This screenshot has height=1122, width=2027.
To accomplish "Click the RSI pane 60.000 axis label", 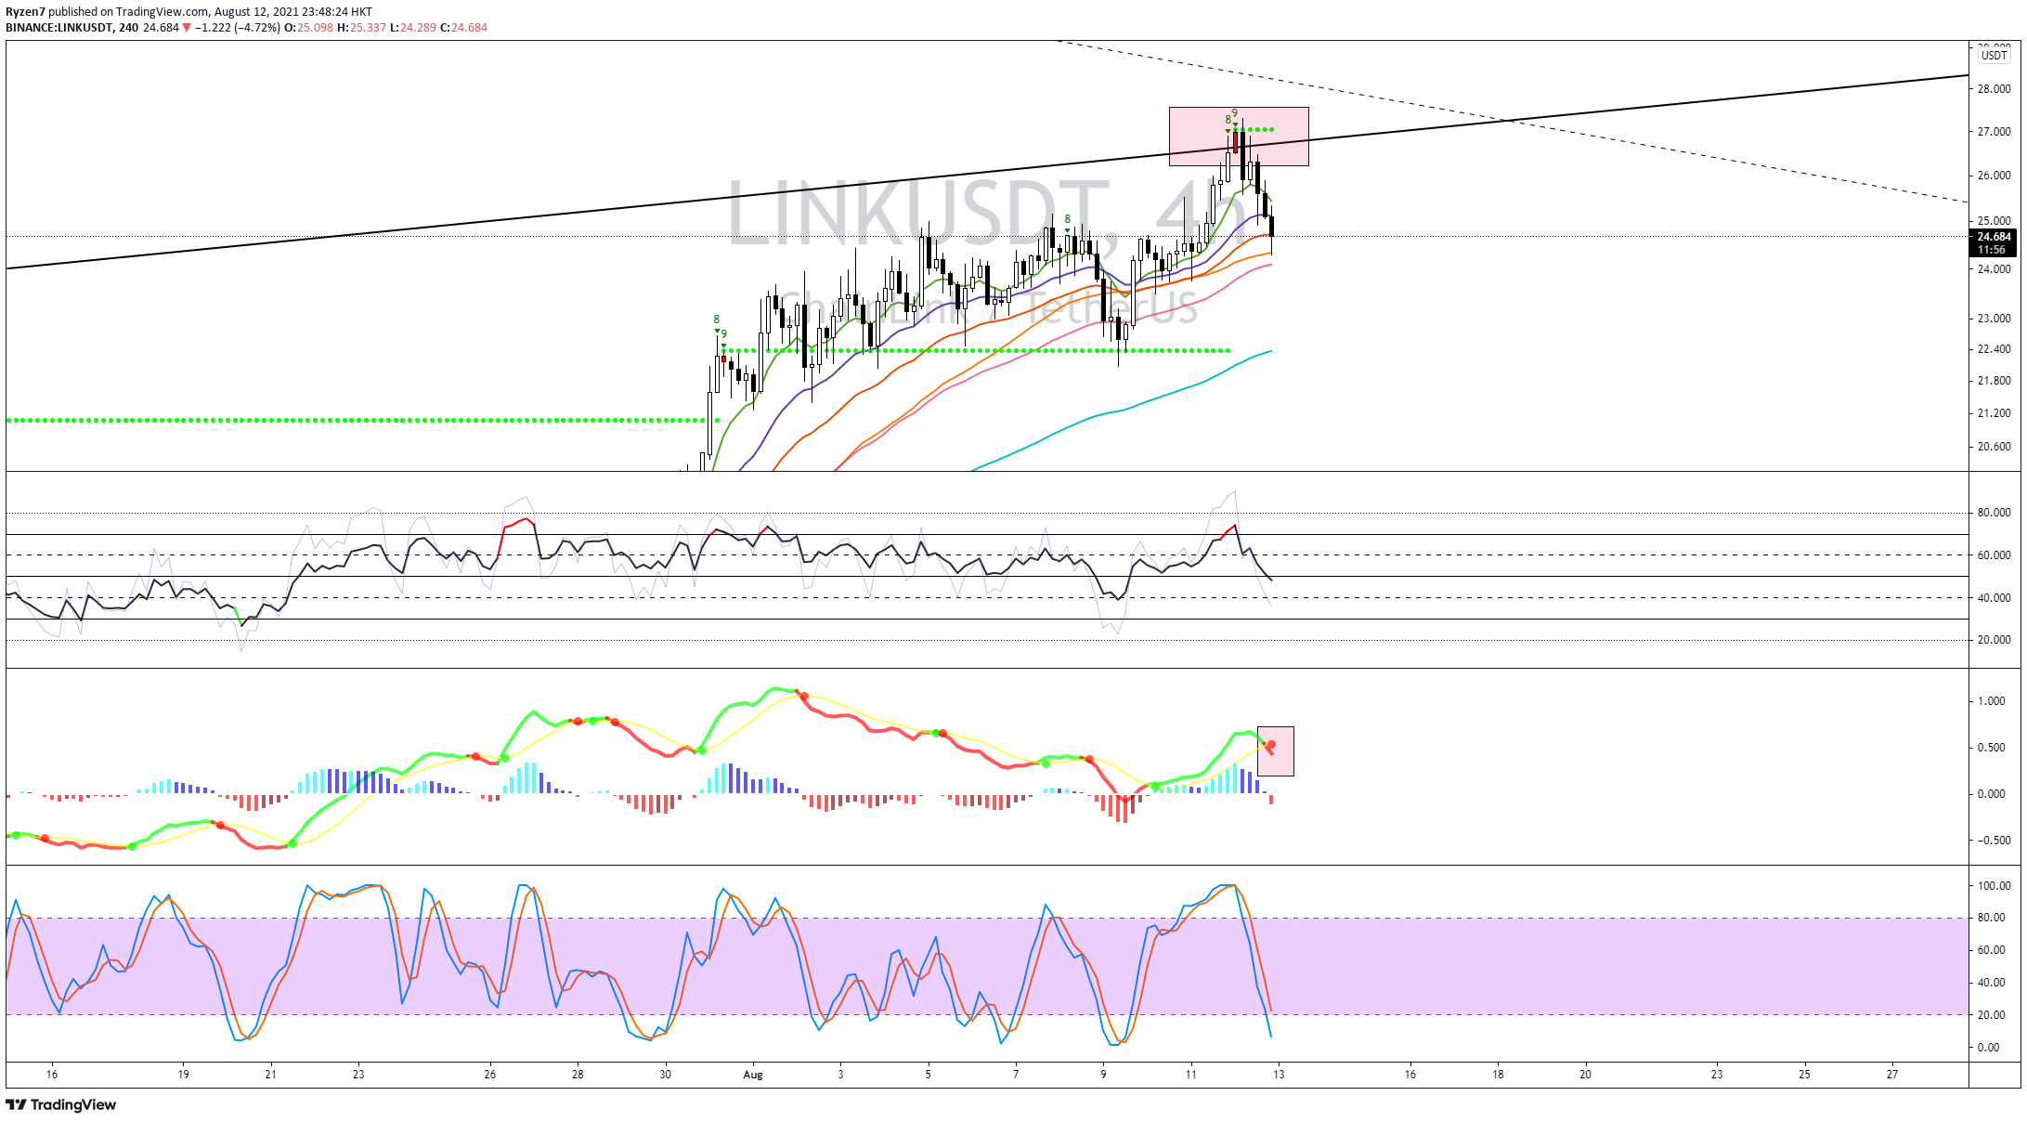I will pyautogui.click(x=1994, y=555).
